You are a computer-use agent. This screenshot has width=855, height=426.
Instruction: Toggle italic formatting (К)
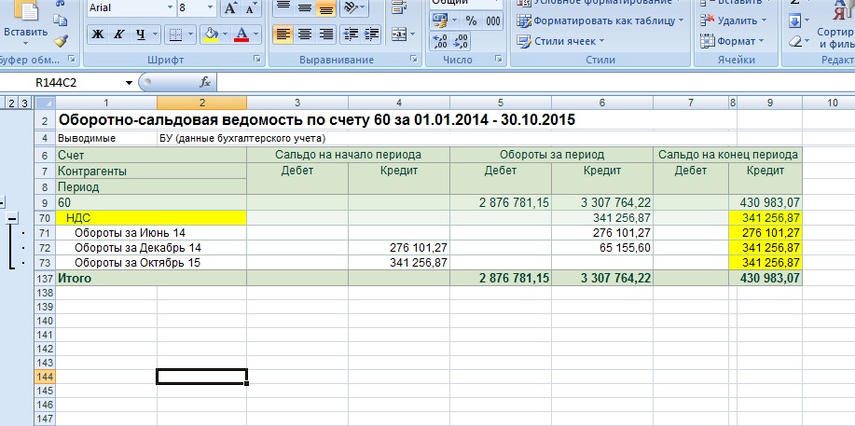(x=119, y=34)
